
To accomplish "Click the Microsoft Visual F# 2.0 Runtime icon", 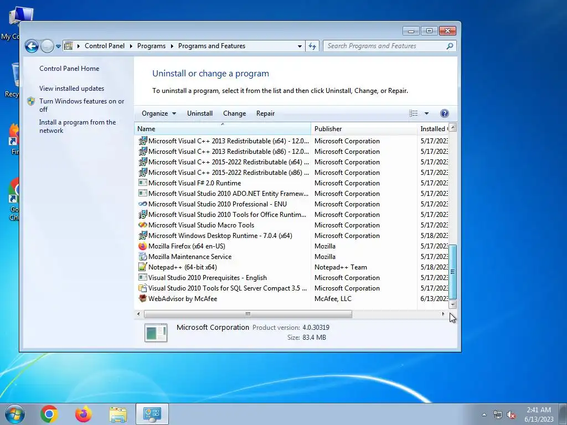I will point(143,183).
